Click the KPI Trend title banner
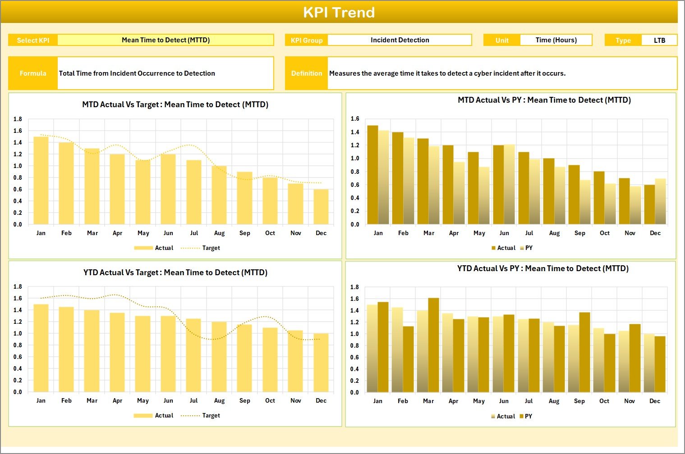Viewport: 685px width, 454px height. click(x=340, y=12)
